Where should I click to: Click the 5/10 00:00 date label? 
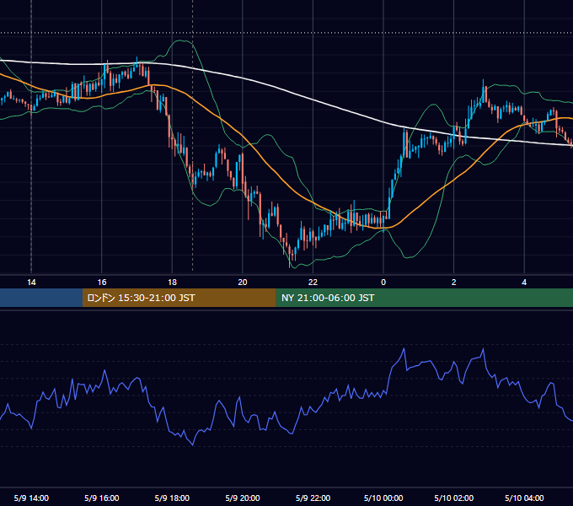click(x=383, y=498)
